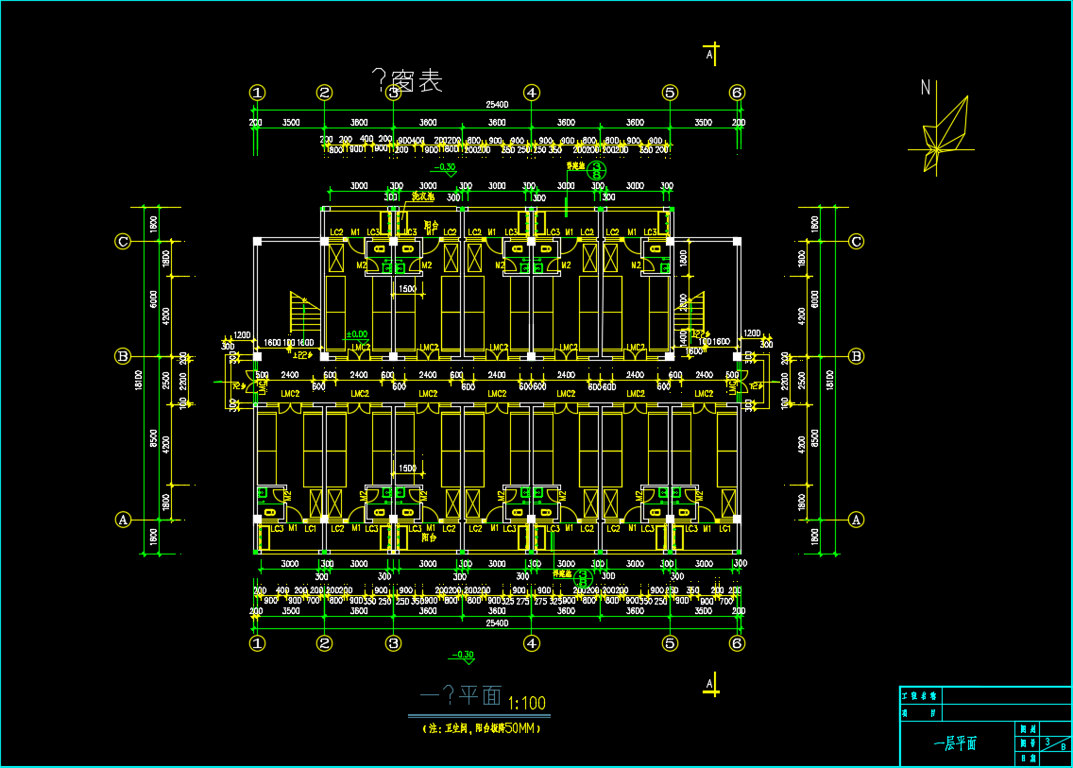
Task: Select the 1500 dimension in the lower rooms
Action: pos(408,469)
